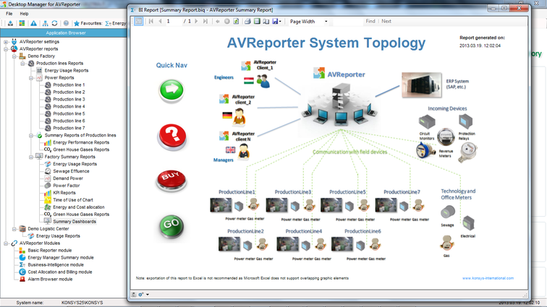This screenshot has height=307, width=547.
Task: Collapse Production lines Reports node
Action: [22, 64]
